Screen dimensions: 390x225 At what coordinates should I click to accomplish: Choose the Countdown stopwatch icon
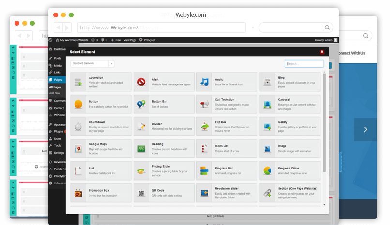pyautogui.click(x=78, y=127)
